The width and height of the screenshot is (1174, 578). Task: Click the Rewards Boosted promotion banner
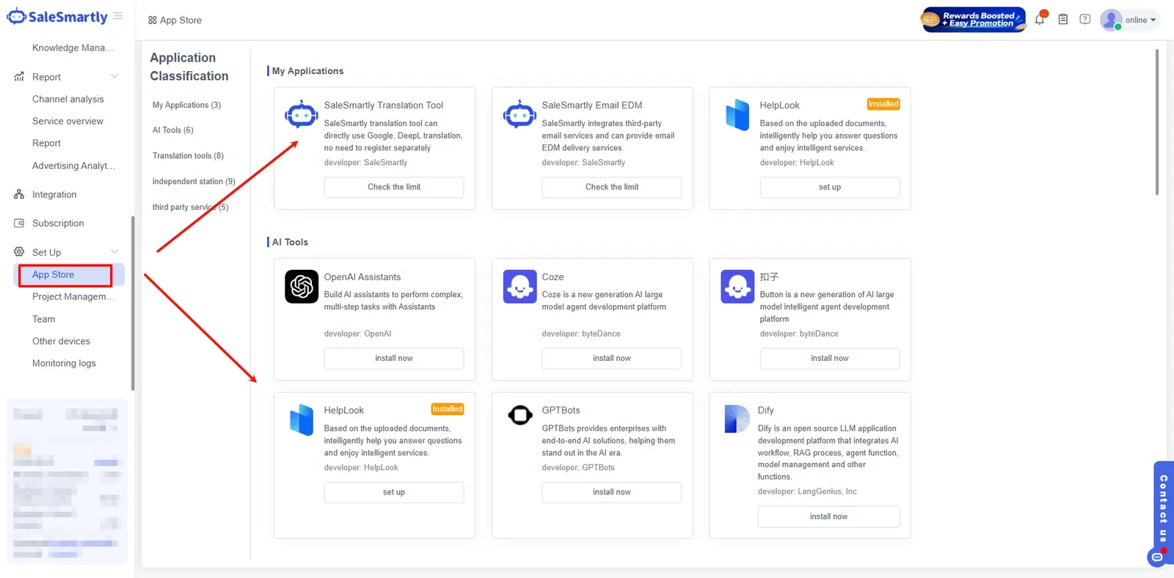click(x=974, y=20)
